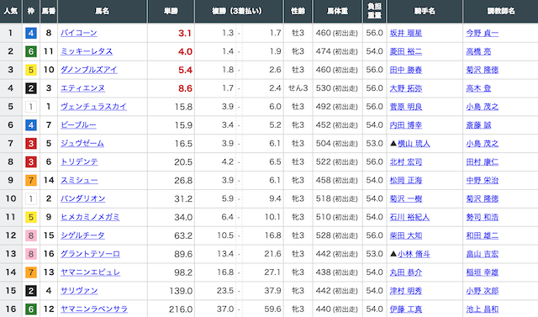View jockey 菅原 明良 profile
This screenshot has width=538, height=317.
pos(406,107)
